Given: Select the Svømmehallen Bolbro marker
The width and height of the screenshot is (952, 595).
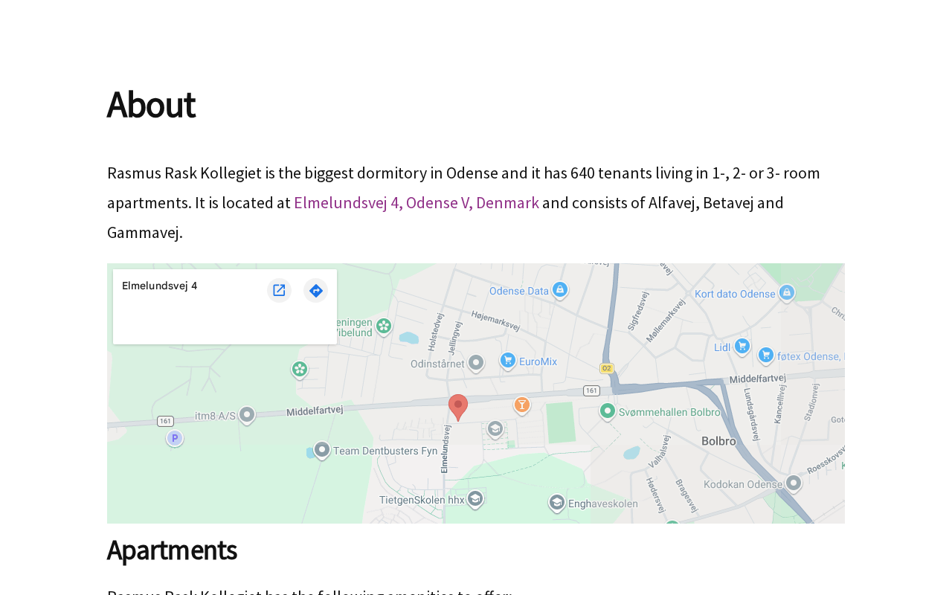Looking at the screenshot, I should click(608, 411).
